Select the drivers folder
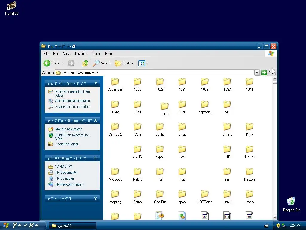This screenshot has width=306, height=230. coord(227,130)
